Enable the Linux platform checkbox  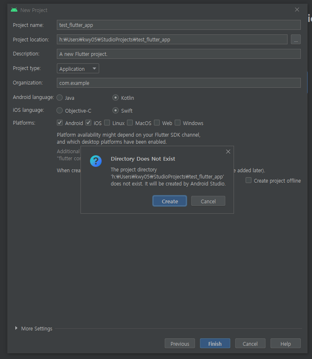click(x=107, y=123)
